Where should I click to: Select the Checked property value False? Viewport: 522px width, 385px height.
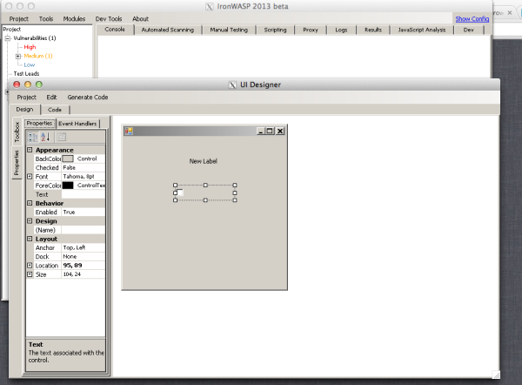click(84, 167)
